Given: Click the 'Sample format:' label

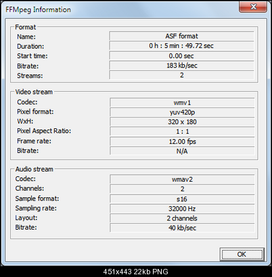Looking at the screenshot, I should tap(37, 199).
